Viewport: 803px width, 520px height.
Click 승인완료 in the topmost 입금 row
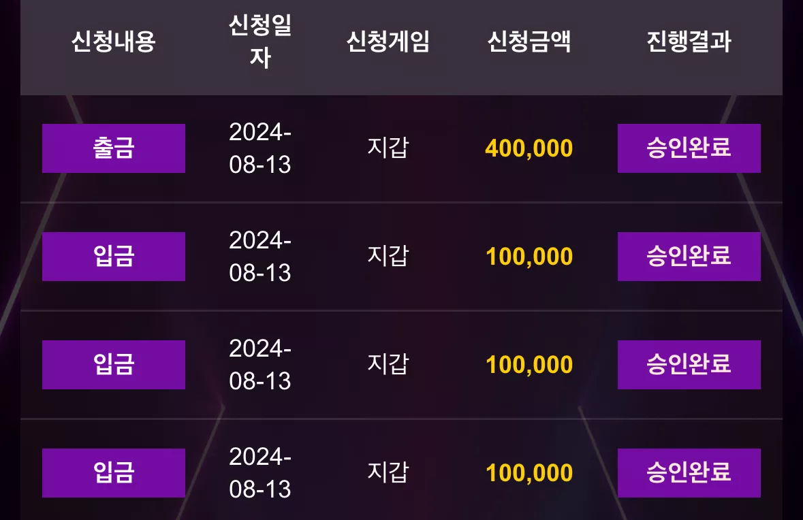[689, 257]
